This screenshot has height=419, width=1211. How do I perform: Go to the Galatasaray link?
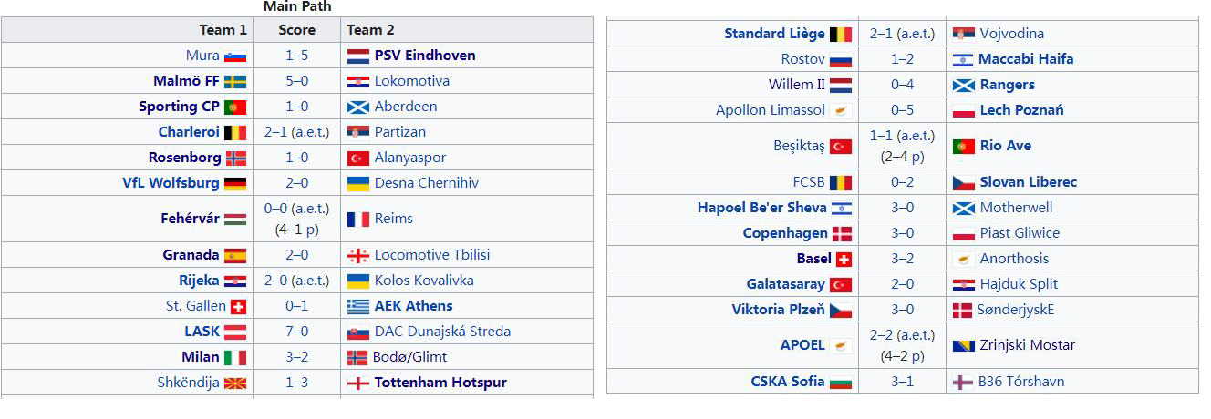point(785,284)
